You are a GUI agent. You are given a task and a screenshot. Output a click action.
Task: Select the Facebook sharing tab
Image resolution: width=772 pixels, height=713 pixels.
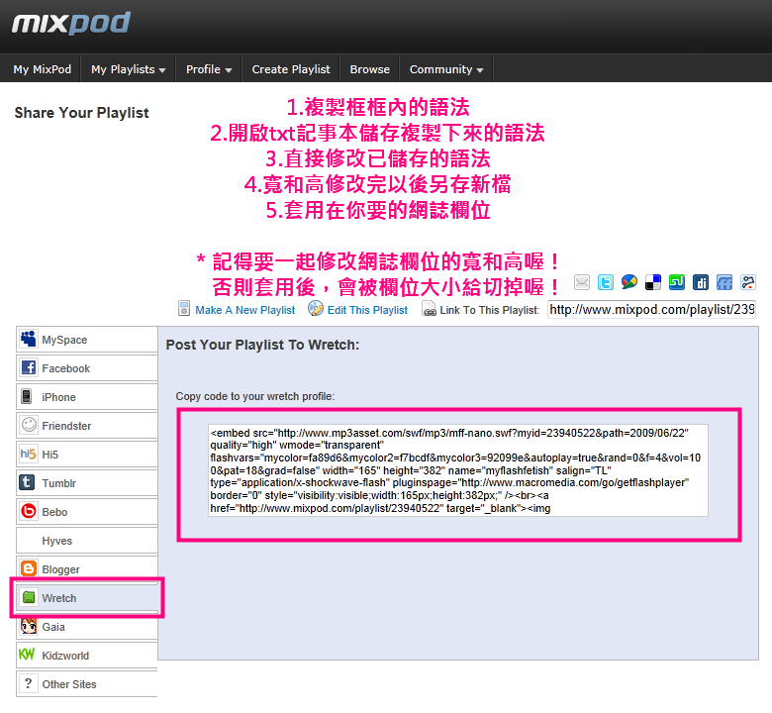[87, 368]
